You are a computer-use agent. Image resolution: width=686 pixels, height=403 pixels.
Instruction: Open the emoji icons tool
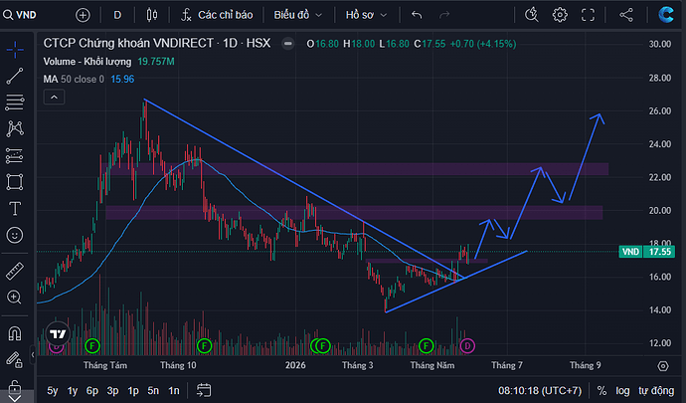[x=15, y=235]
